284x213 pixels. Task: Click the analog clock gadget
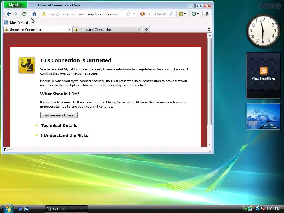(x=263, y=31)
